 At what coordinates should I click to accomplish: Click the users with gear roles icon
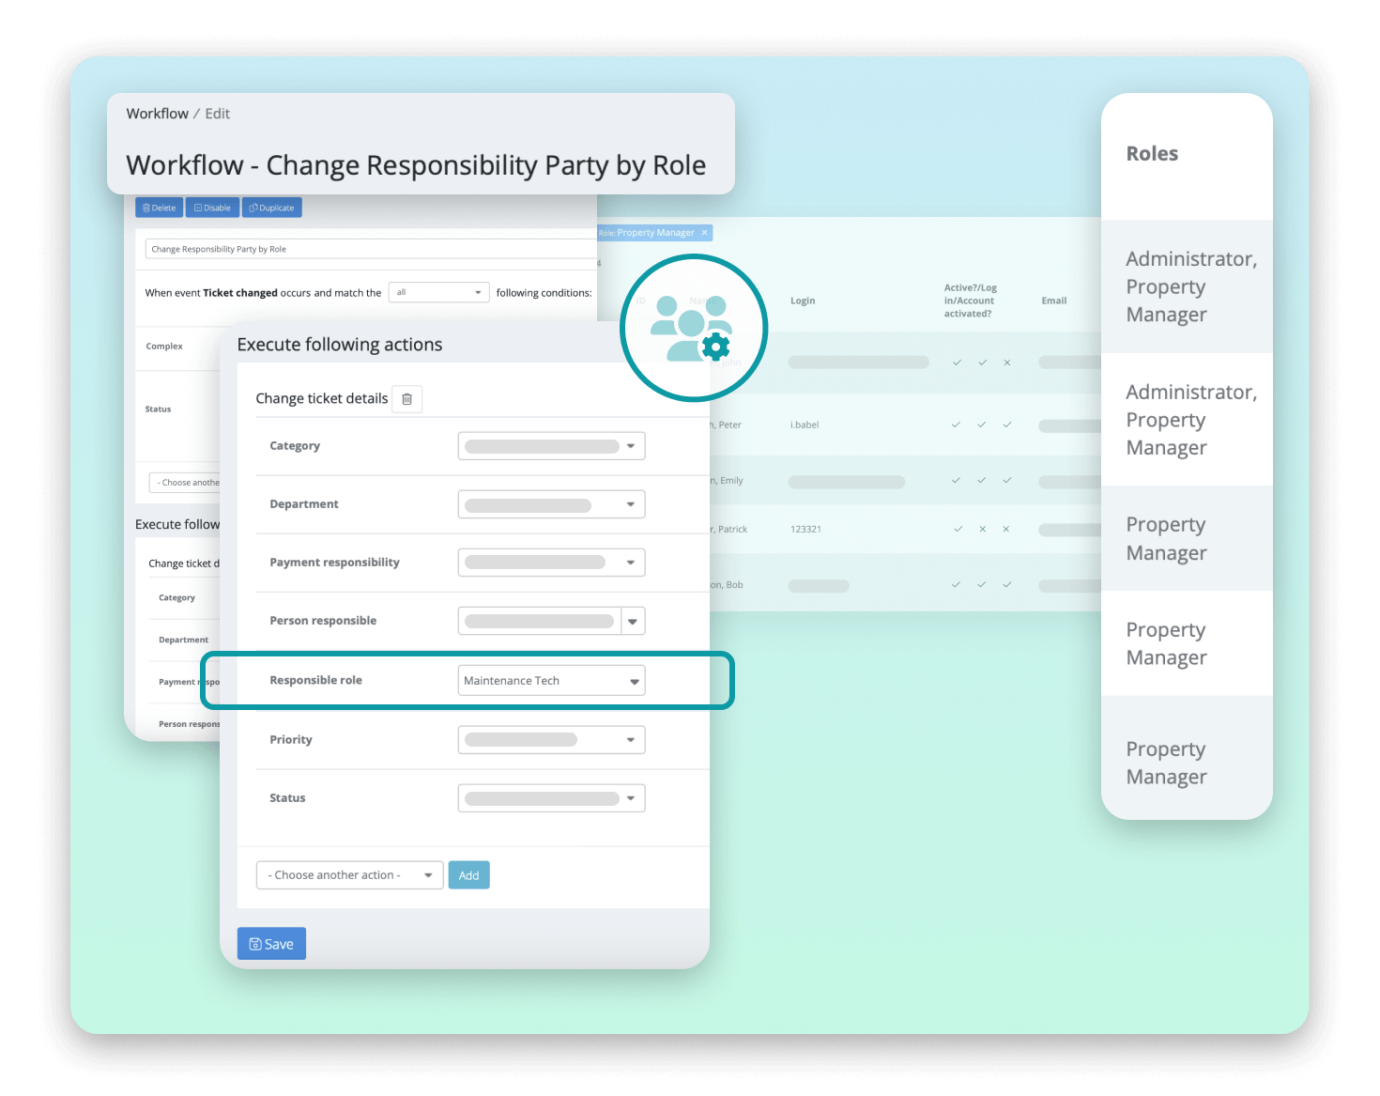[x=693, y=328]
